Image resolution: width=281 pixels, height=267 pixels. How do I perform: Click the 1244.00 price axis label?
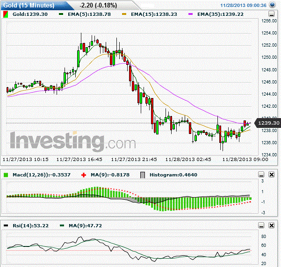click(x=269, y=94)
